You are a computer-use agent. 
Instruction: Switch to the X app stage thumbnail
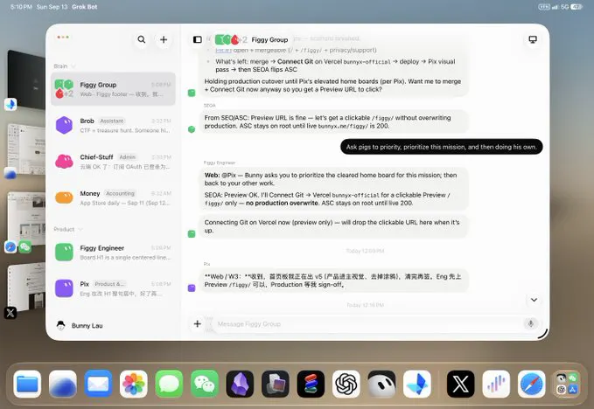26,288
